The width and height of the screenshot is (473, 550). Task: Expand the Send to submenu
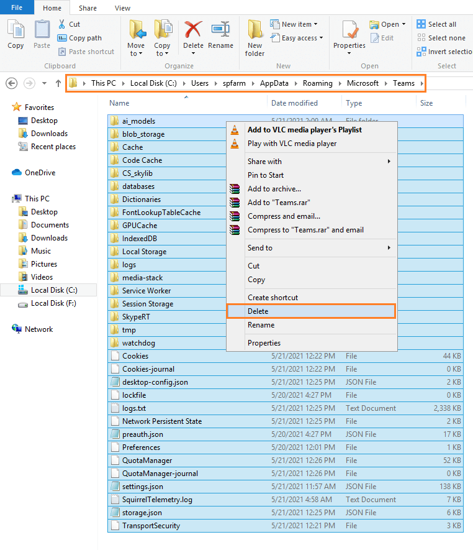click(x=312, y=247)
